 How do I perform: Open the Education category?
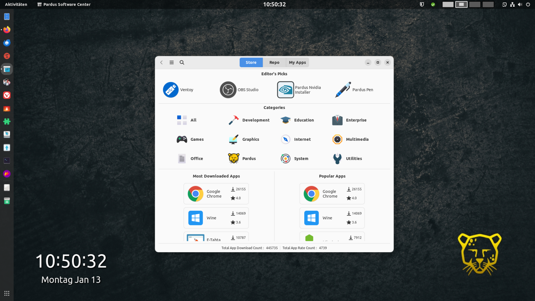[297, 120]
